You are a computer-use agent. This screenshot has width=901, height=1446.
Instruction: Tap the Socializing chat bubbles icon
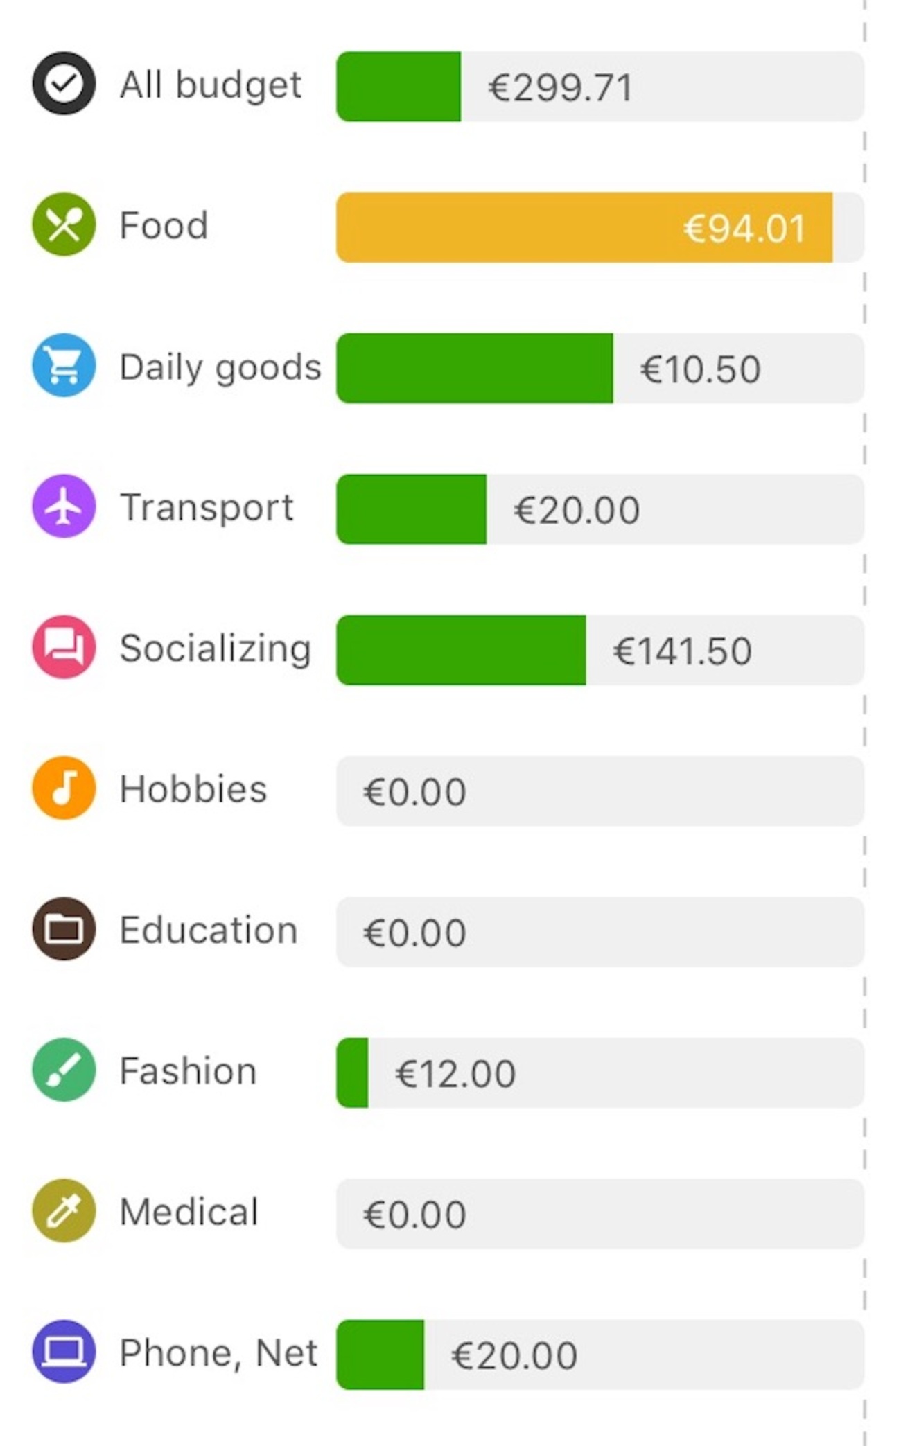pos(64,647)
